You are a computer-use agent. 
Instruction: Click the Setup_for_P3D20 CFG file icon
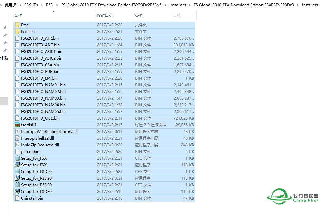[17, 172]
